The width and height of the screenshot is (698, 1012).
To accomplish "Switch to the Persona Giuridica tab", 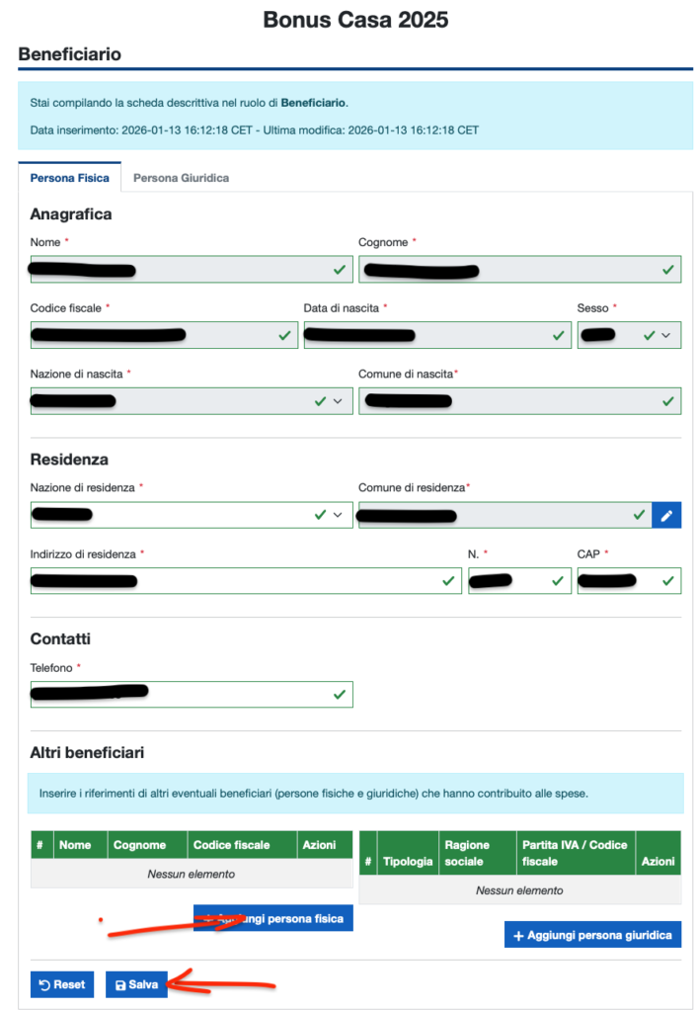I will click(x=181, y=178).
